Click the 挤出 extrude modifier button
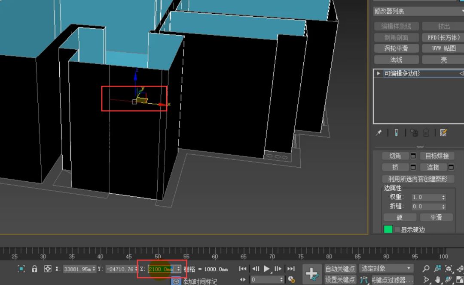The width and height of the screenshot is (464, 285). pos(443,26)
